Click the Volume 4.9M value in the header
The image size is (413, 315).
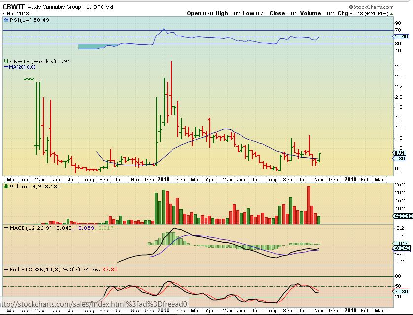click(317, 13)
